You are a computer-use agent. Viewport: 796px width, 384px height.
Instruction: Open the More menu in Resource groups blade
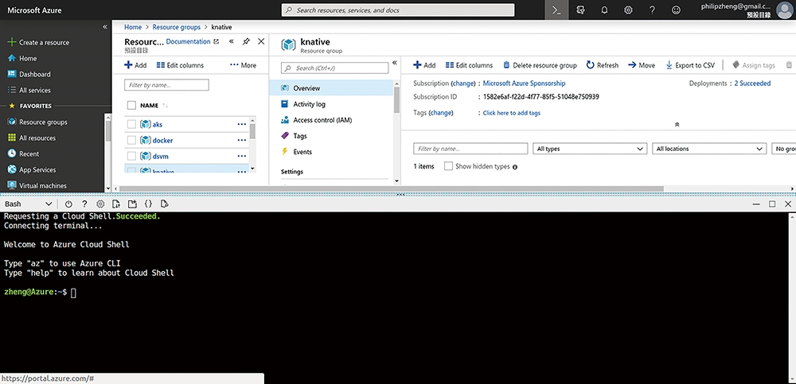point(243,65)
